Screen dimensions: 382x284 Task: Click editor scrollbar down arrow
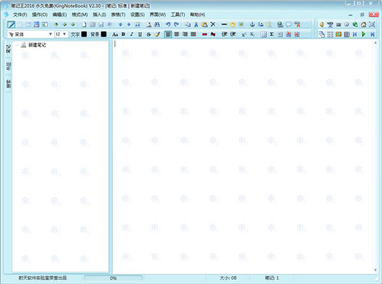375,270
